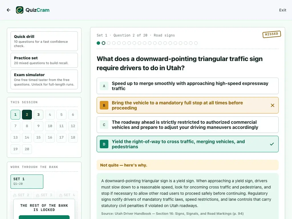The height and width of the screenshot is (219, 292).
Task: Go to question 2 in session grid
Action: (27, 115)
